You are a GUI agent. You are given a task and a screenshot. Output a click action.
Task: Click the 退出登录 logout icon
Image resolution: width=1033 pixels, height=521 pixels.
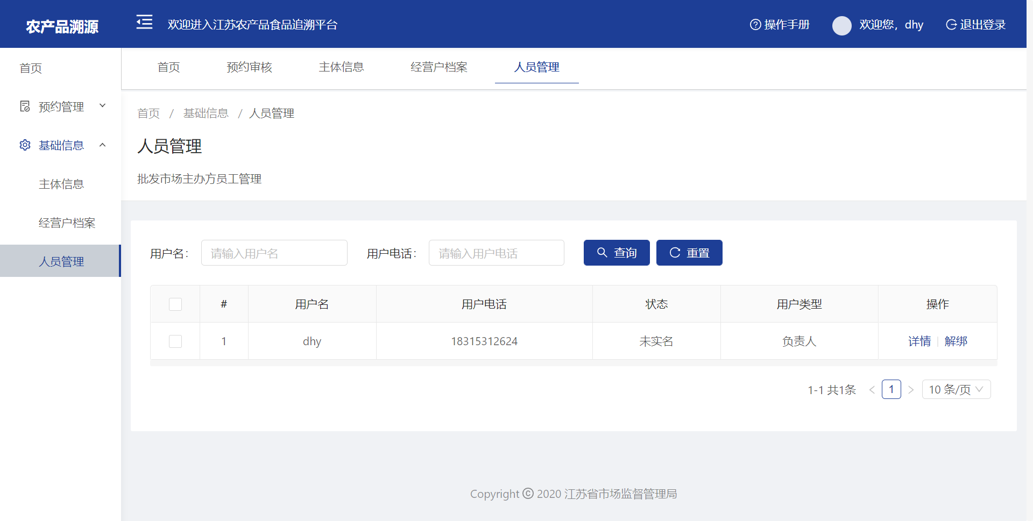951,25
